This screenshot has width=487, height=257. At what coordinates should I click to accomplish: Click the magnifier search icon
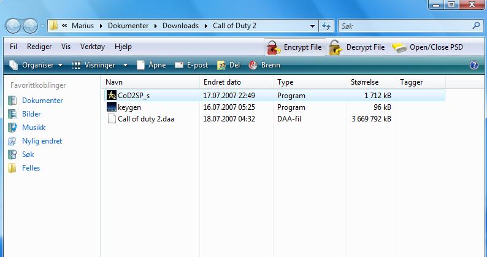click(x=476, y=26)
